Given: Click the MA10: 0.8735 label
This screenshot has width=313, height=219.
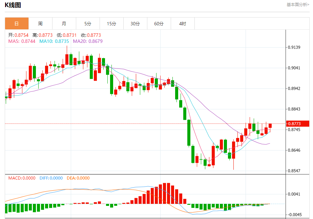Looking at the screenshot, I should pyautogui.click(x=54, y=41).
